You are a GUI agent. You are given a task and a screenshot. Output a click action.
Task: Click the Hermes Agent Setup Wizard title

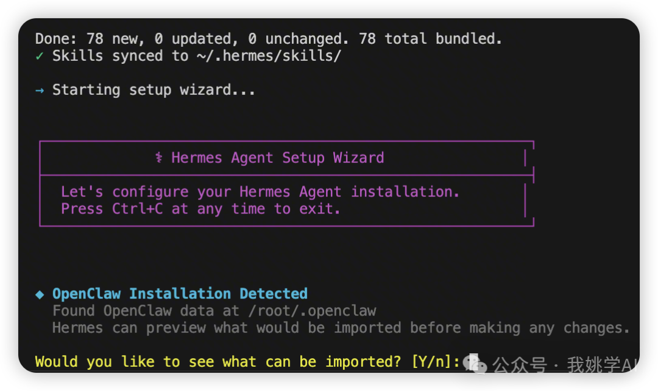pyautogui.click(x=277, y=158)
